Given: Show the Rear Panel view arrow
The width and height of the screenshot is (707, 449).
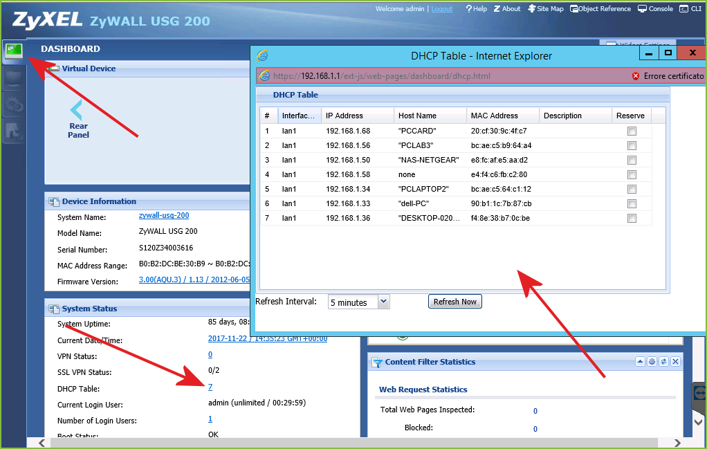Looking at the screenshot, I should (77, 110).
